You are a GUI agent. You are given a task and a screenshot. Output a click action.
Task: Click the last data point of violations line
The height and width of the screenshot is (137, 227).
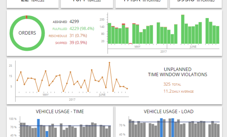tap(127, 89)
